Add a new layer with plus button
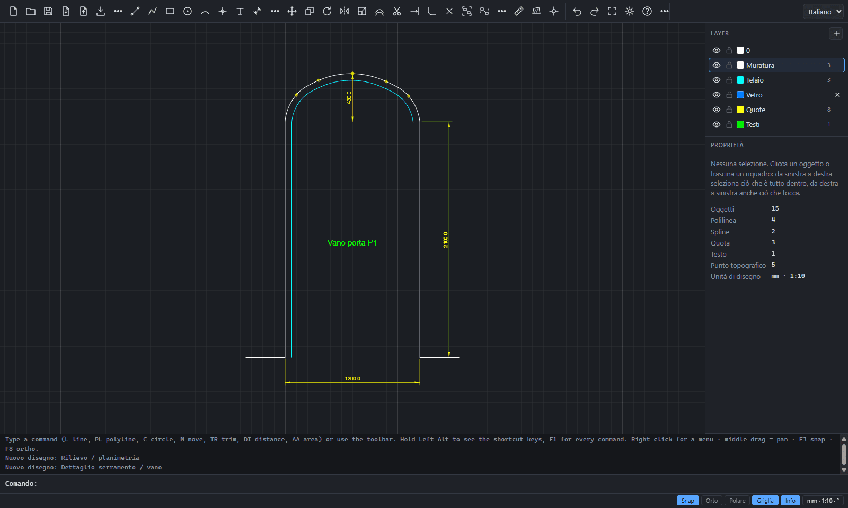The width and height of the screenshot is (848, 508). [x=836, y=33]
